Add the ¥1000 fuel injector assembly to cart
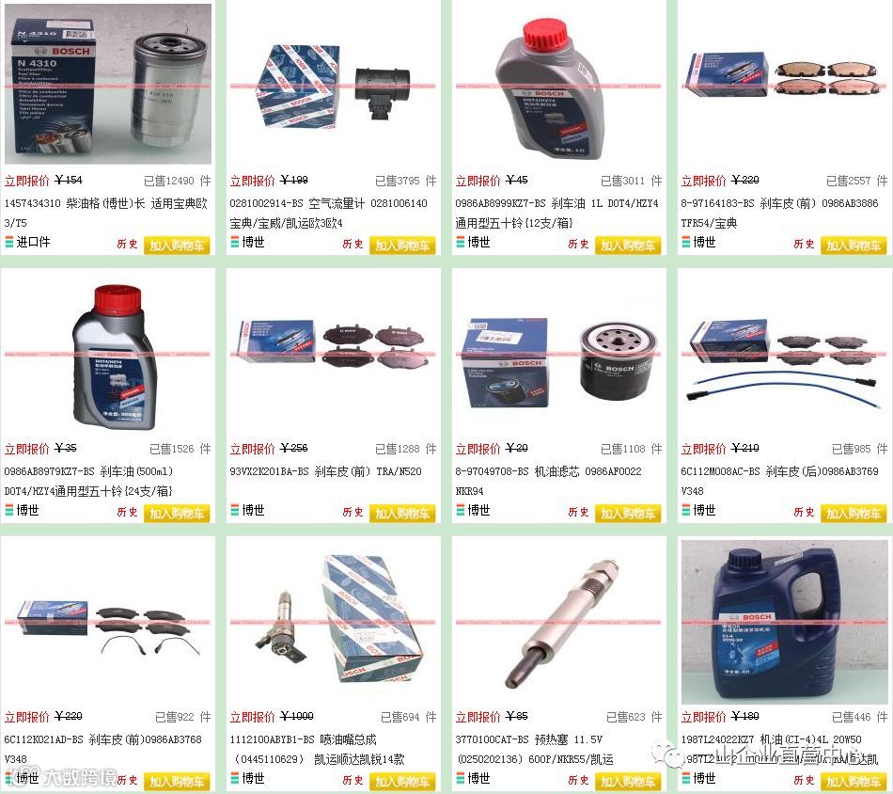893x794 pixels. [402, 781]
